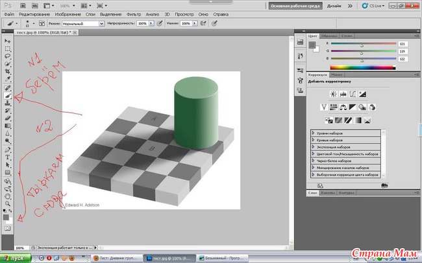The image size is (422, 263).
Task: Select the Brush tool in toolbox
Action: point(8,96)
